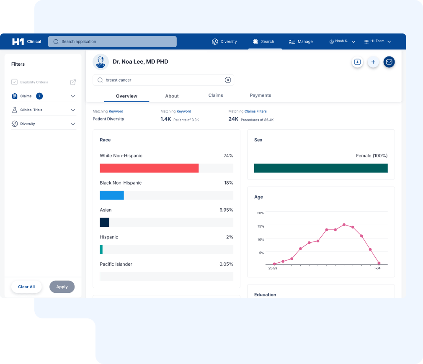
Task: Click the green Female 100% bar
Action: 321,168
